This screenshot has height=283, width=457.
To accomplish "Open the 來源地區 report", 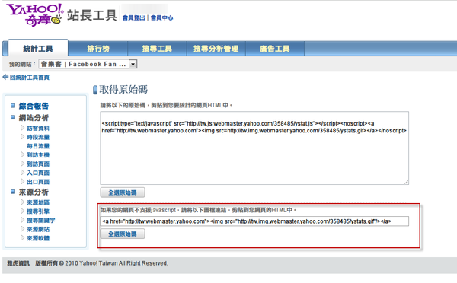I will tap(38, 202).
